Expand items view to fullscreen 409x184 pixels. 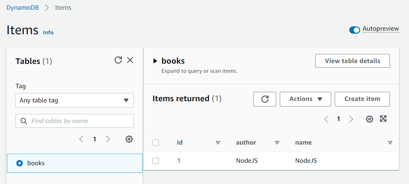tap(383, 119)
